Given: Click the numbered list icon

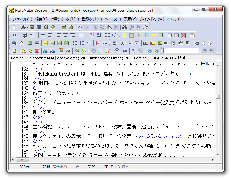Looking at the screenshot, I should (82, 43).
